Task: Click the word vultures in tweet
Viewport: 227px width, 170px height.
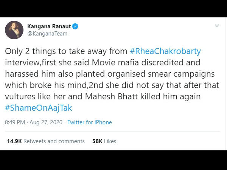Action: [x=20, y=96]
